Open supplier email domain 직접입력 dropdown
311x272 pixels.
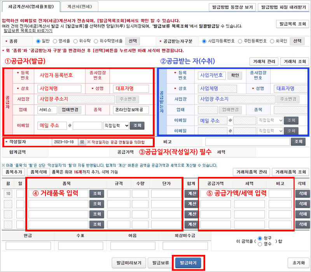(116, 125)
